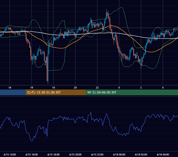
Task: Click the 16 hour label on price chart axis
Action: point(32,88)
